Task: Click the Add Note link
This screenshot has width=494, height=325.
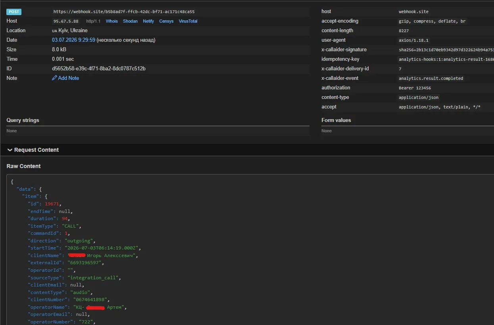Action: (68, 78)
